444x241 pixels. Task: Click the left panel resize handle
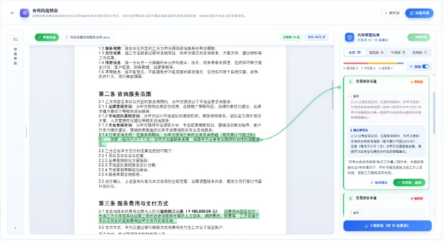27,132
